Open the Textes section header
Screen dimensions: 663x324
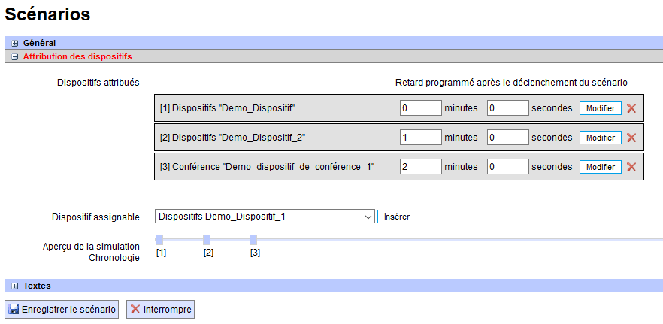[37, 286]
